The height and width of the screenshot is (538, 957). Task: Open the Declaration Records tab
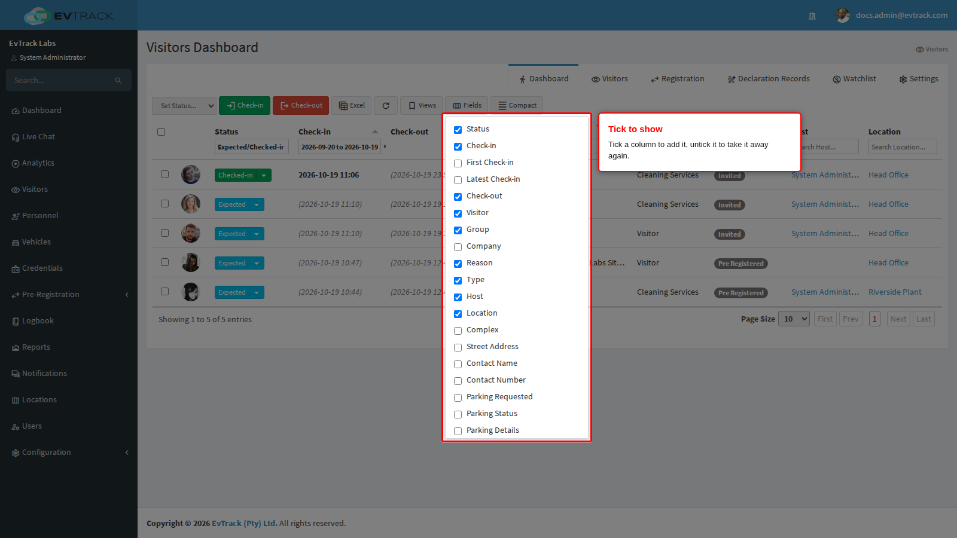coord(769,79)
